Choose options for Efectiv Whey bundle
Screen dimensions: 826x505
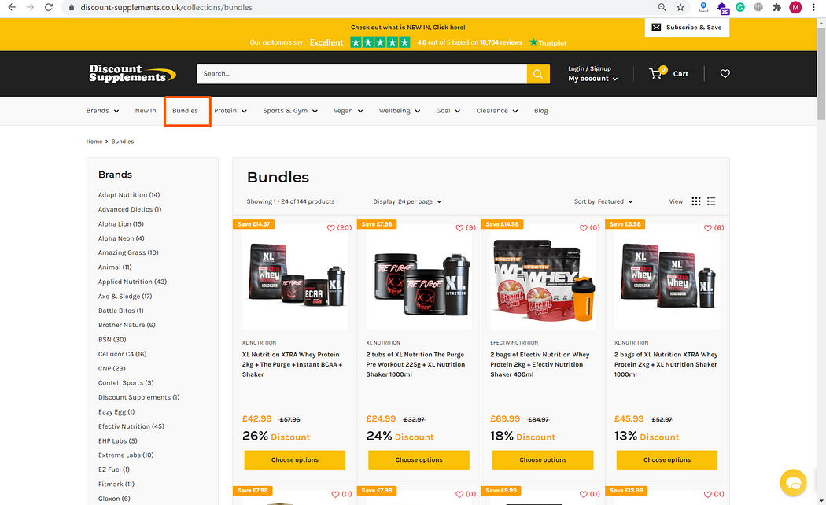pyautogui.click(x=543, y=459)
